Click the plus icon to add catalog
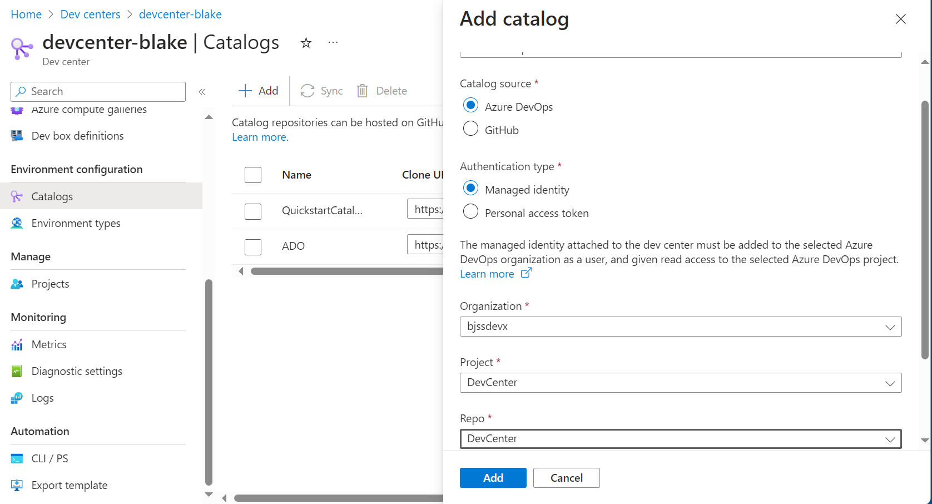932x504 pixels. click(x=245, y=91)
